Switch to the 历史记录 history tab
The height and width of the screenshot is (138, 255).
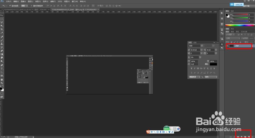tap(244, 32)
